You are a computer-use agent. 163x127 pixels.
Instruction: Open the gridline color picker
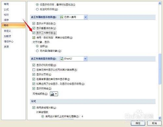tap(54, 94)
